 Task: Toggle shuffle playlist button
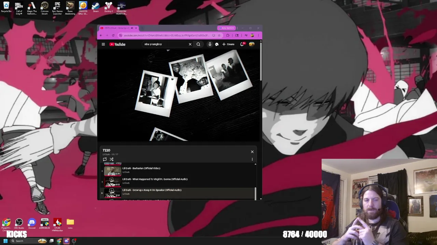pos(111,159)
